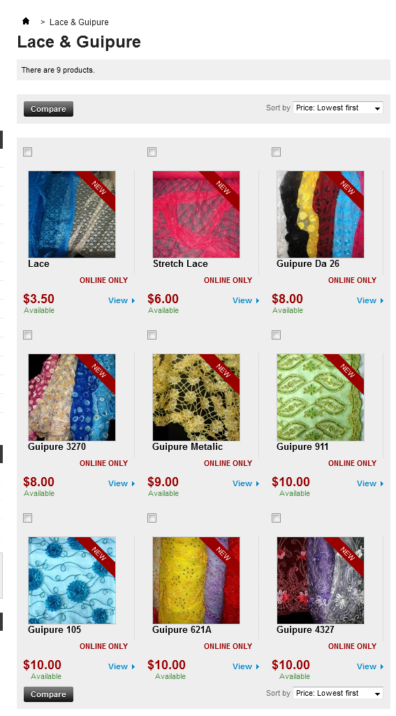Open the Guipure Metalic title link
This screenshot has width=396, height=716.
(187, 446)
